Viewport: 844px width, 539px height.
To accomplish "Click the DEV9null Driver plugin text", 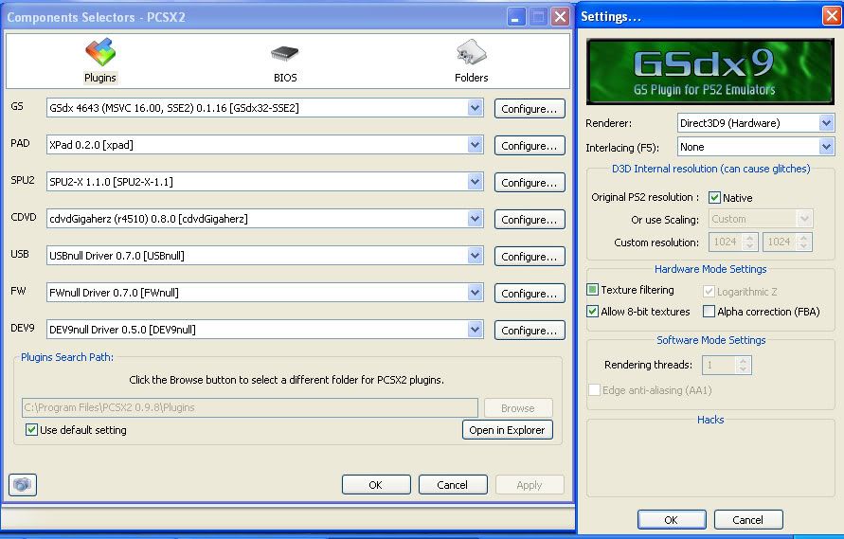I will click(x=122, y=329).
